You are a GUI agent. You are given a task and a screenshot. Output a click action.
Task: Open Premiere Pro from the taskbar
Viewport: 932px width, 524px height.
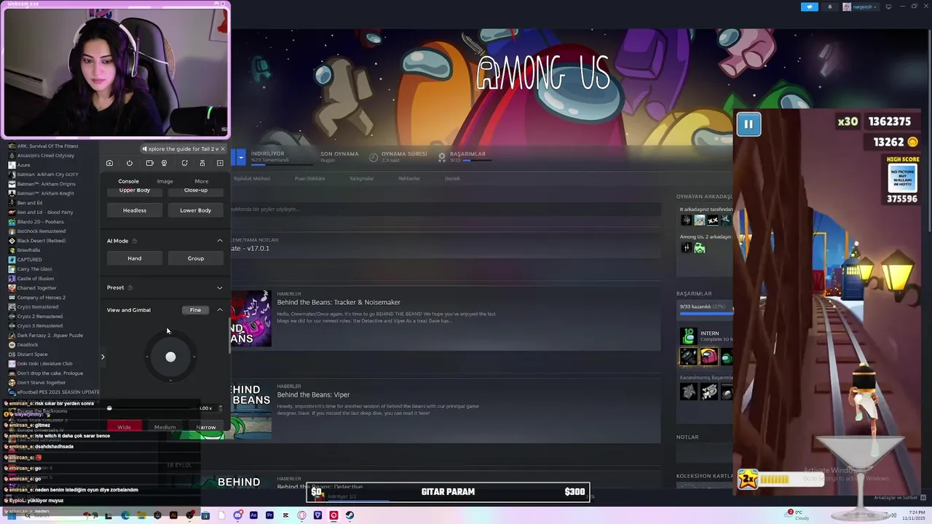(x=269, y=515)
